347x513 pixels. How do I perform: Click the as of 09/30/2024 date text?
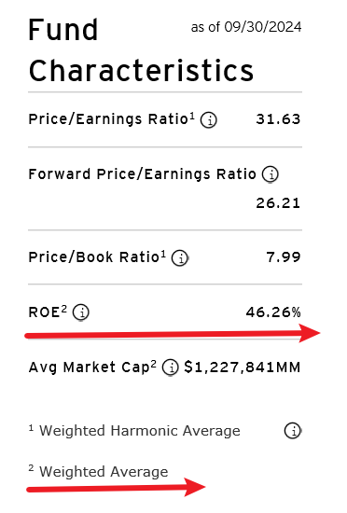coord(246,27)
